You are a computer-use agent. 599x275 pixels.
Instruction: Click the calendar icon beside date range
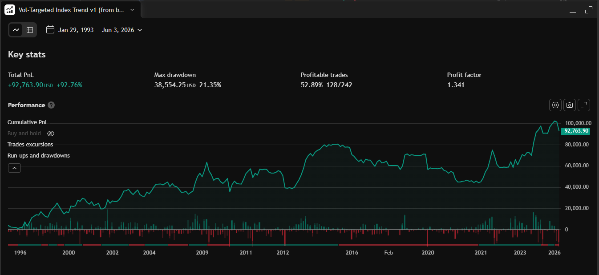[x=50, y=30]
